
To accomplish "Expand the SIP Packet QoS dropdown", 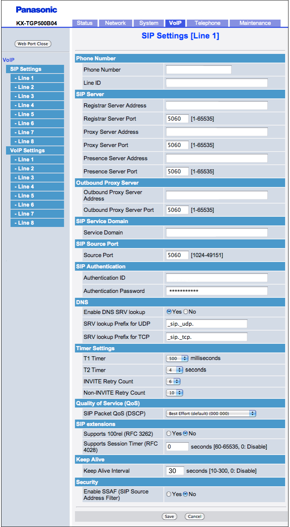I will 211,414.
